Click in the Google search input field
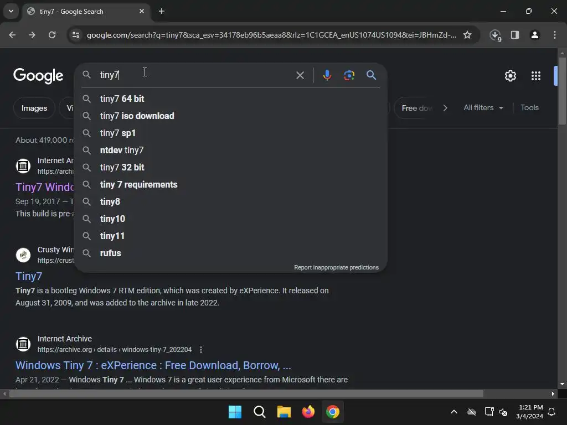This screenshot has width=567, height=425. pos(195,75)
